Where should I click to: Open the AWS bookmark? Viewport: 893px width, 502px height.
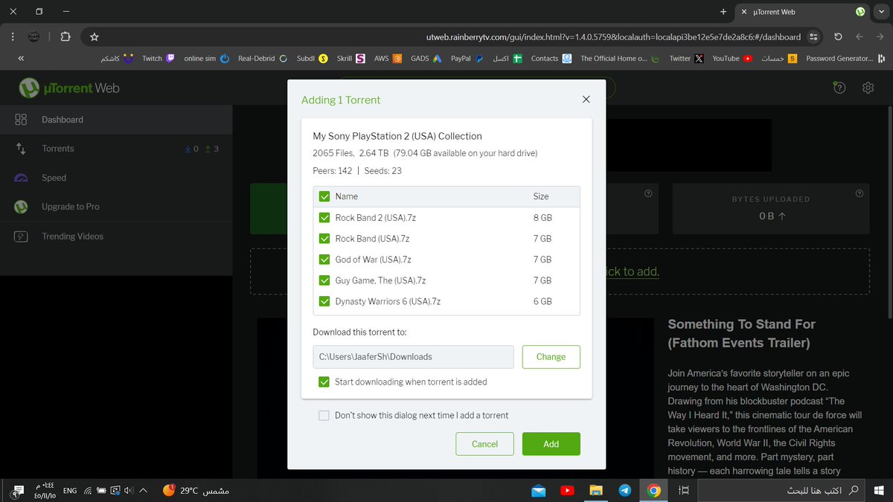(x=388, y=58)
